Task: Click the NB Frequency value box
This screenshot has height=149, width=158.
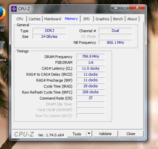Action: (x=115, y=43)
